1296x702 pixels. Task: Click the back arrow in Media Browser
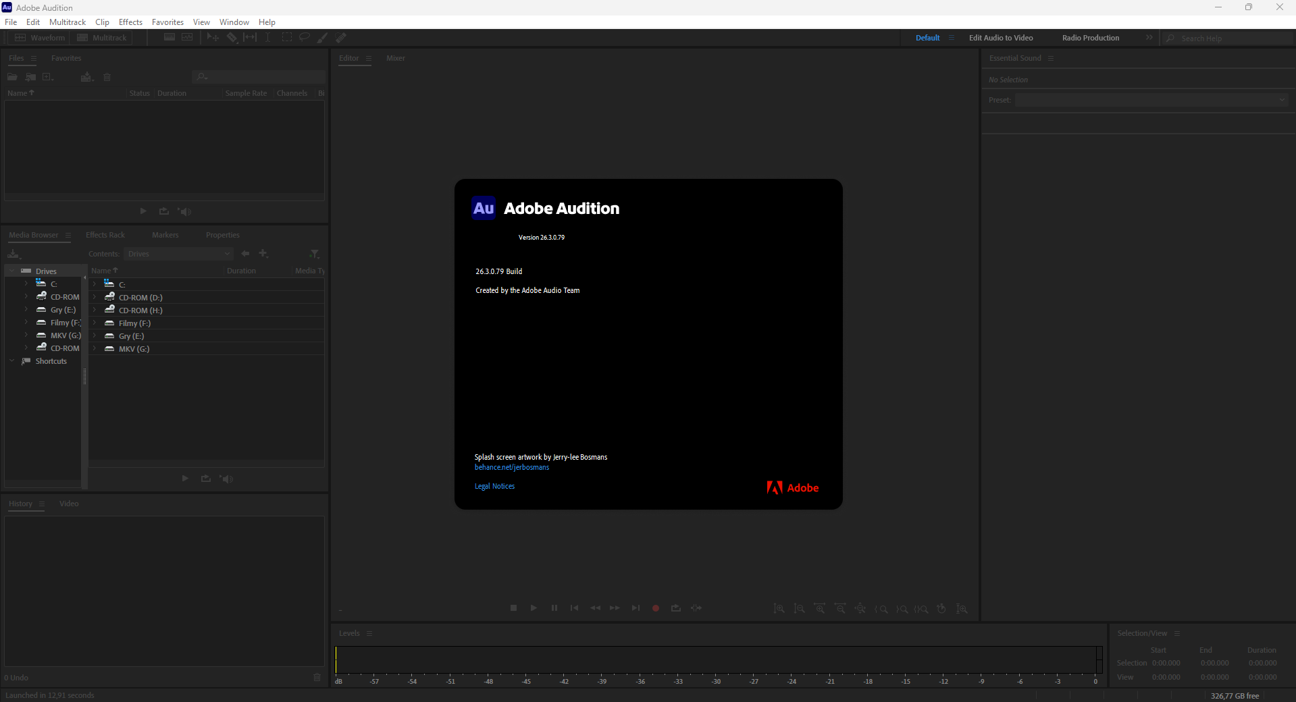(x=245, y=254)
